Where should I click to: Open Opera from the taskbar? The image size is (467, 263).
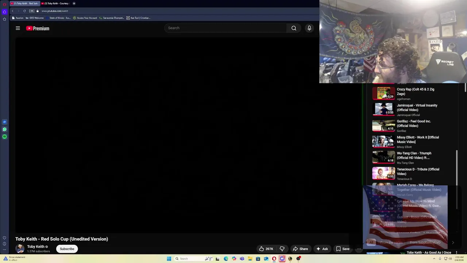point(274,259)
